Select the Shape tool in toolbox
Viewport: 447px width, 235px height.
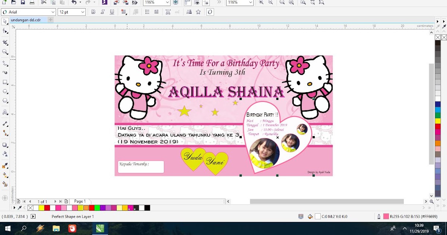[x=5, y=31]
